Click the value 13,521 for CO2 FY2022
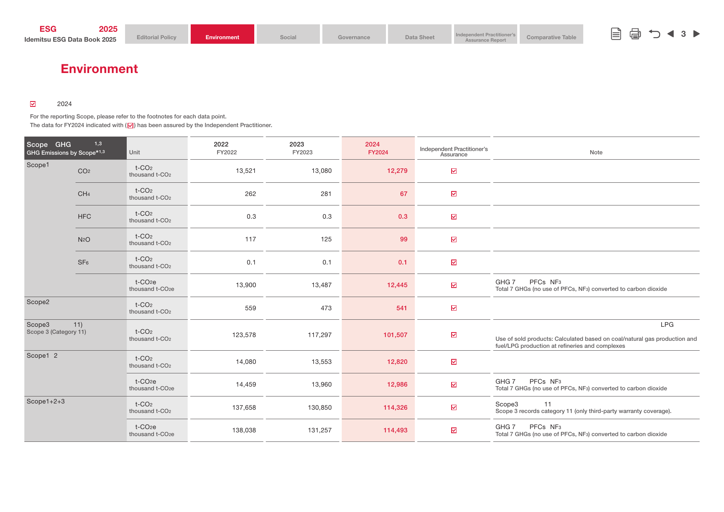The height and width of the screenshot is (512, 724). (246, 171)
